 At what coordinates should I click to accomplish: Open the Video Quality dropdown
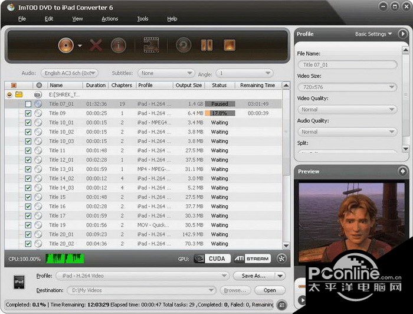348,109
